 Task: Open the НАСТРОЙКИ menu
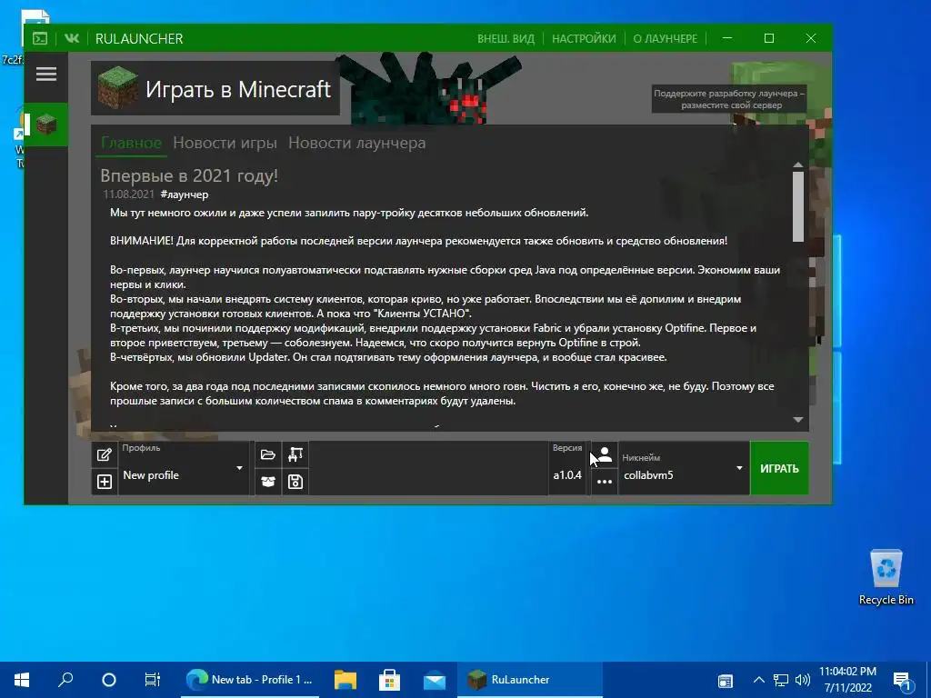click(585, 38)
